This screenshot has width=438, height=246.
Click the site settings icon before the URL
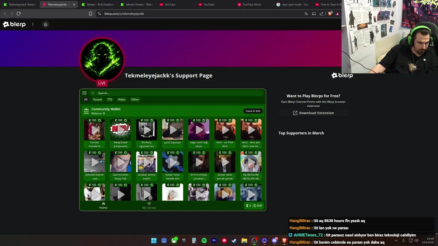(x=99, y=14)
